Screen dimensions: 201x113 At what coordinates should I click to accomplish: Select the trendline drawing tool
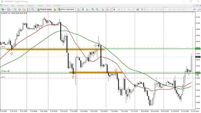133,9
